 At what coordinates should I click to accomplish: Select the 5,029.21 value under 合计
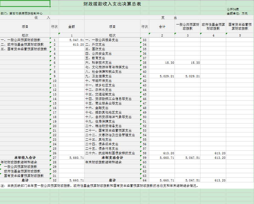[167, 76]
